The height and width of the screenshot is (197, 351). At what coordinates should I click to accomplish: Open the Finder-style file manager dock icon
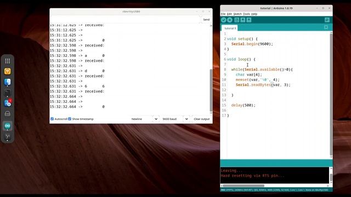[7, 82]
